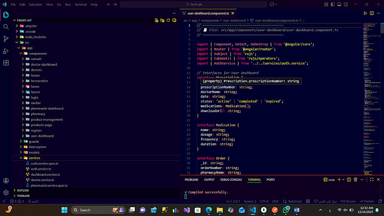Open the Search view in activity bar
384x216 pixels.
click(x=6, y=27)
